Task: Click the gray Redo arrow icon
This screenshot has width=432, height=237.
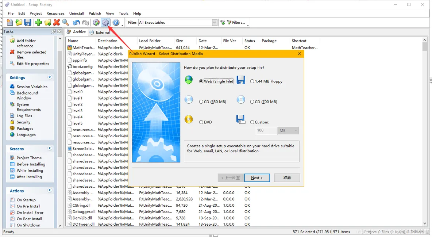Action: pos(85,22)
